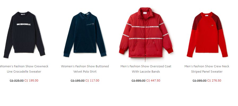Open the teal velvet polo shirt image
238x106 pixels.
pyautogui.click(x=85, y=34)
